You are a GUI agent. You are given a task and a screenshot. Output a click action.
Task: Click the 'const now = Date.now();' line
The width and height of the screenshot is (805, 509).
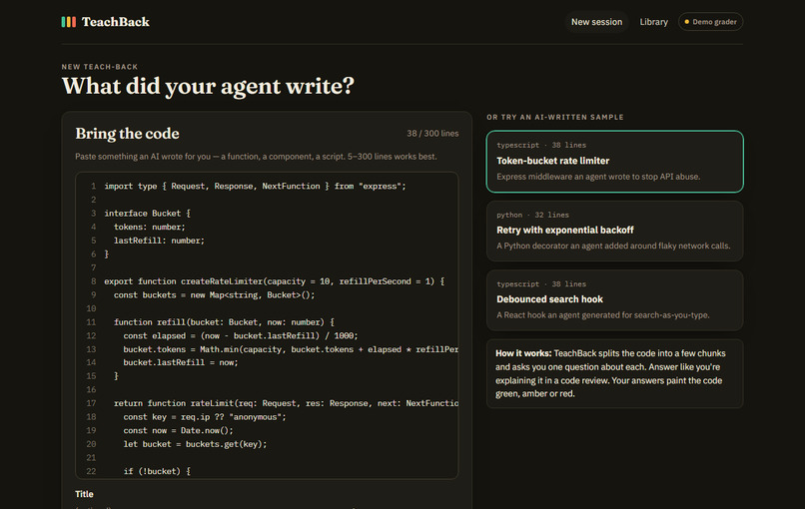pos(178,430)
